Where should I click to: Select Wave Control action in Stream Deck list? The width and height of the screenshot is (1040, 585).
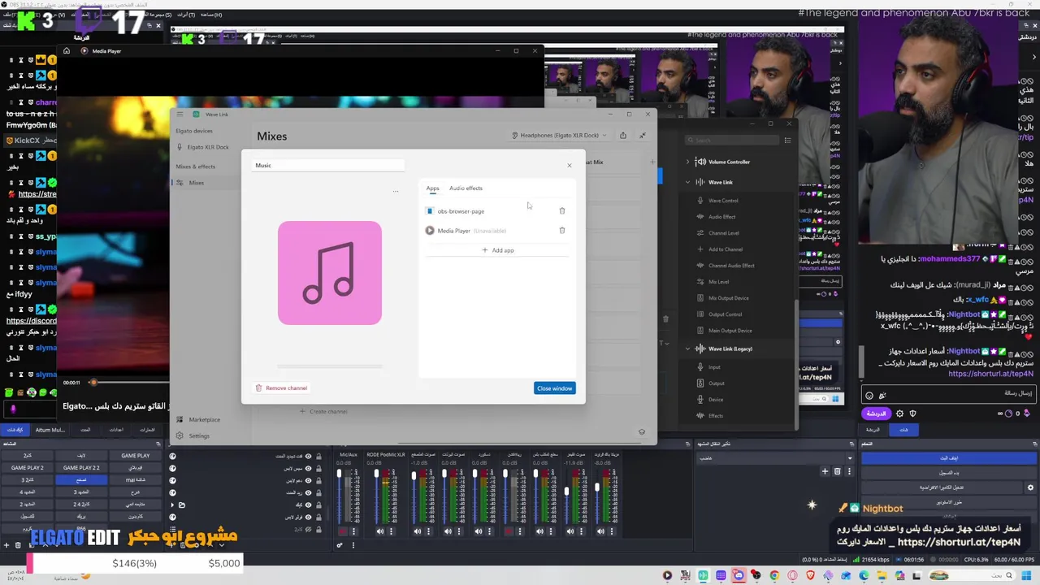[x=722, y=201]
